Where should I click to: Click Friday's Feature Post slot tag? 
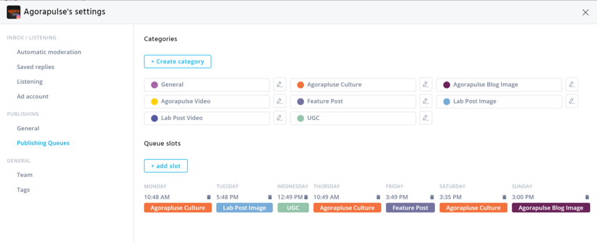point(410,208)
